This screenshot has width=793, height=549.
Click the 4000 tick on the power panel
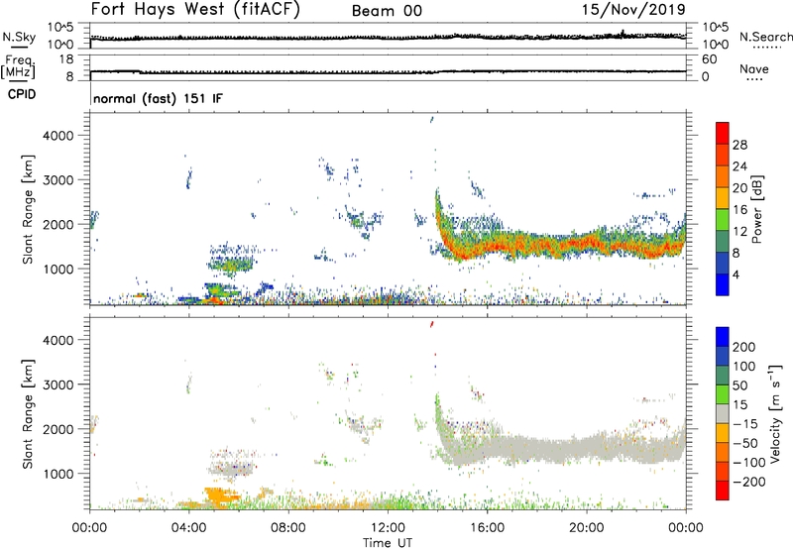58,136
